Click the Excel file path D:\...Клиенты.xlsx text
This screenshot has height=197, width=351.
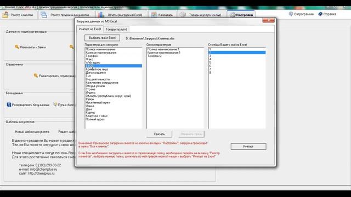tap(150, 38)
